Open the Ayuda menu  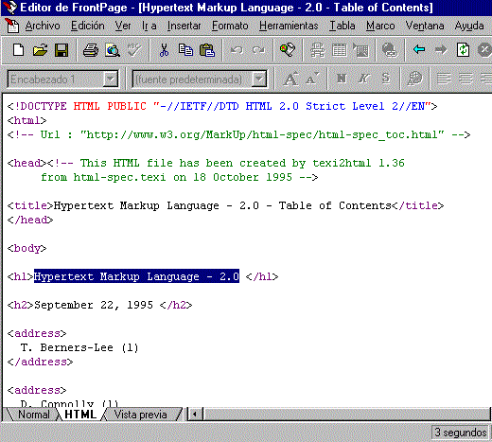pyautogui.click(x=469, y=26)
